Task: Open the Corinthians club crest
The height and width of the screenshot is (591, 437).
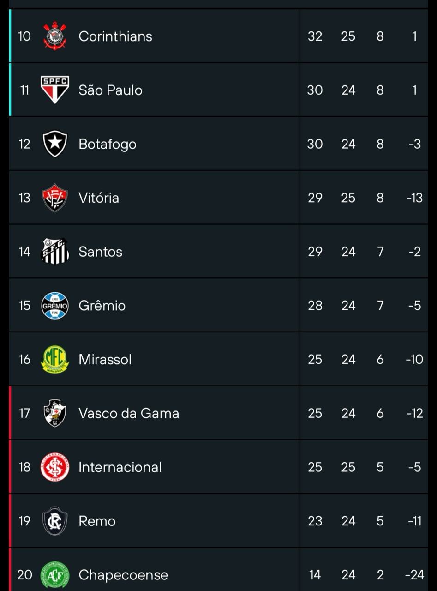Action: [55, 36]
